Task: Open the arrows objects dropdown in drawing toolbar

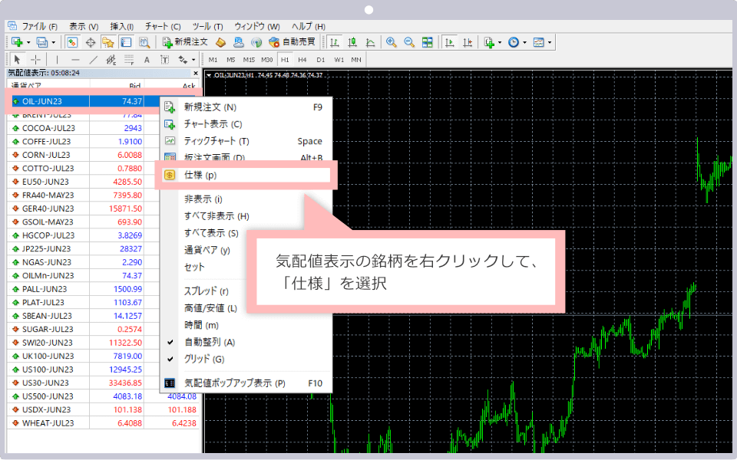Action: coord(192,60)
